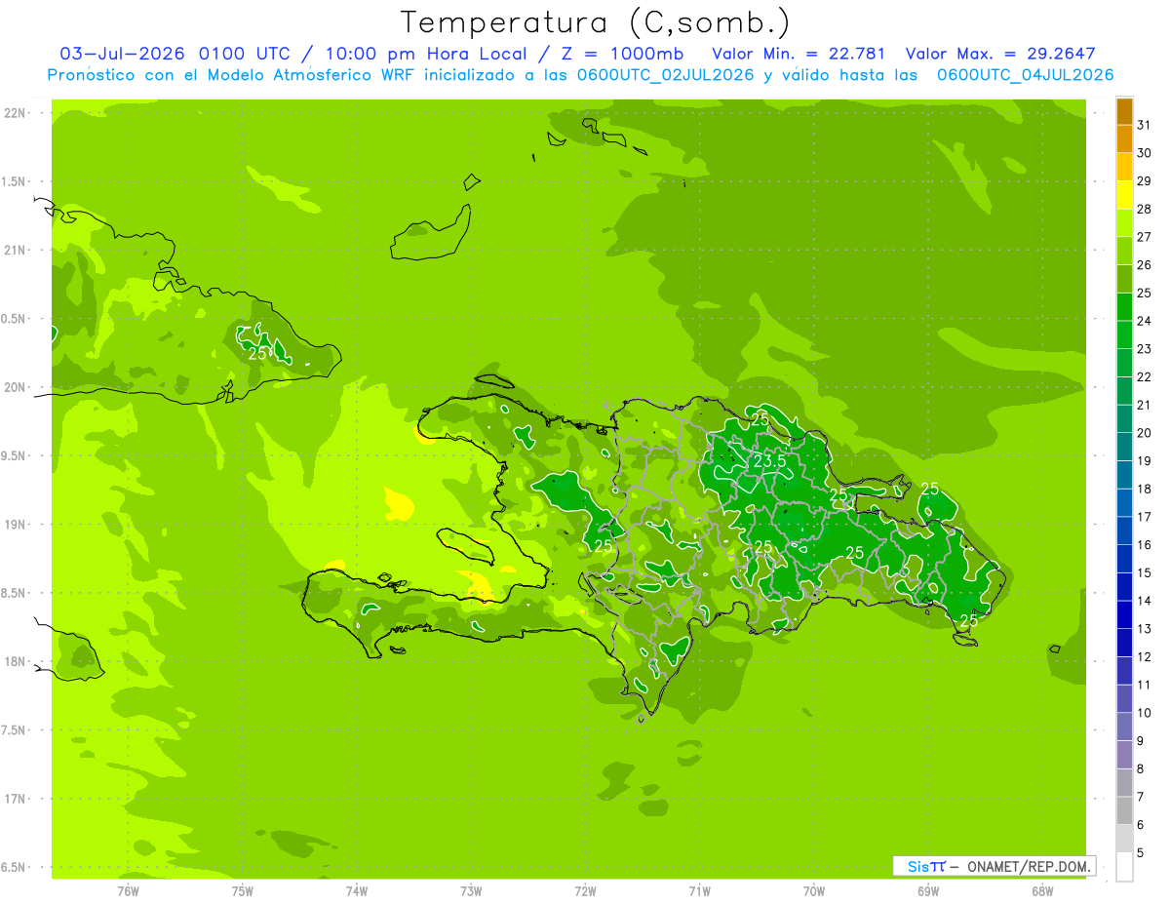Click the '22N' latitude axis label
This screenshot has width=1170, height=904.
point(15,113)
